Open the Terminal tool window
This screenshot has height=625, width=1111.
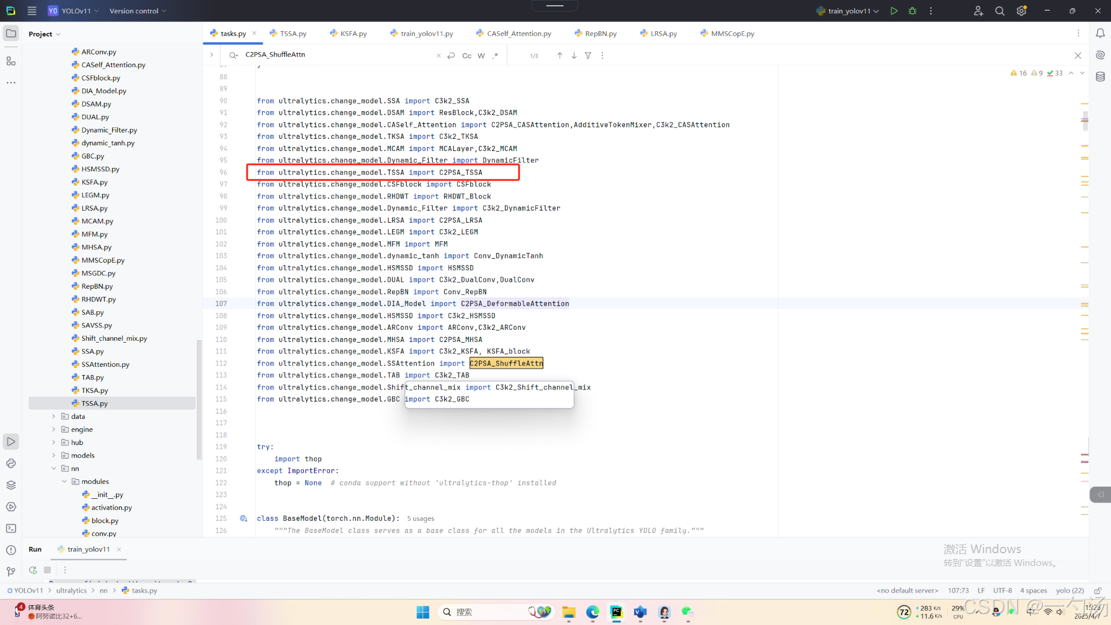point(11,528)
